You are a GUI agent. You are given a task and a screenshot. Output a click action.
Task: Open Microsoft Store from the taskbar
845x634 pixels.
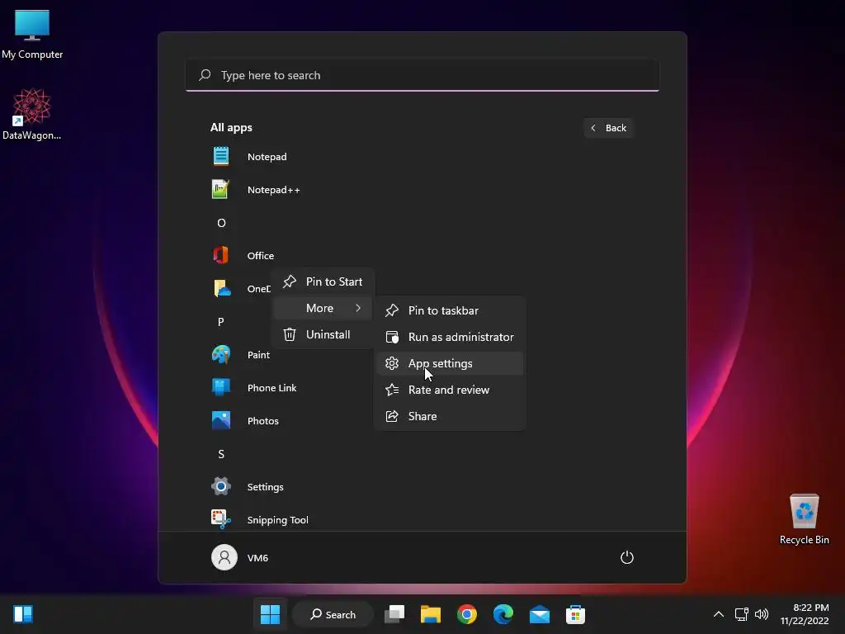(x=575, y=614)
